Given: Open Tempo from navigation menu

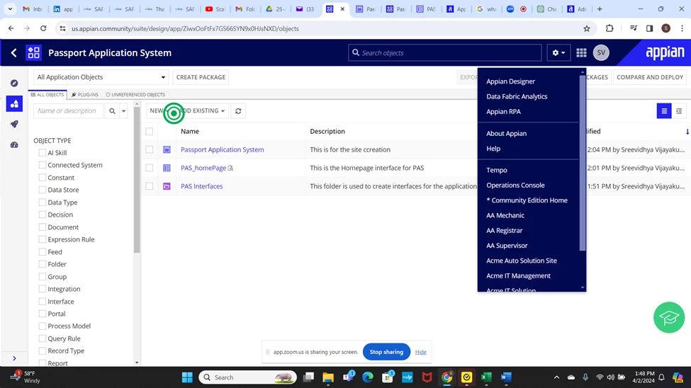Looking at the screenshot, I should point(497,170).
